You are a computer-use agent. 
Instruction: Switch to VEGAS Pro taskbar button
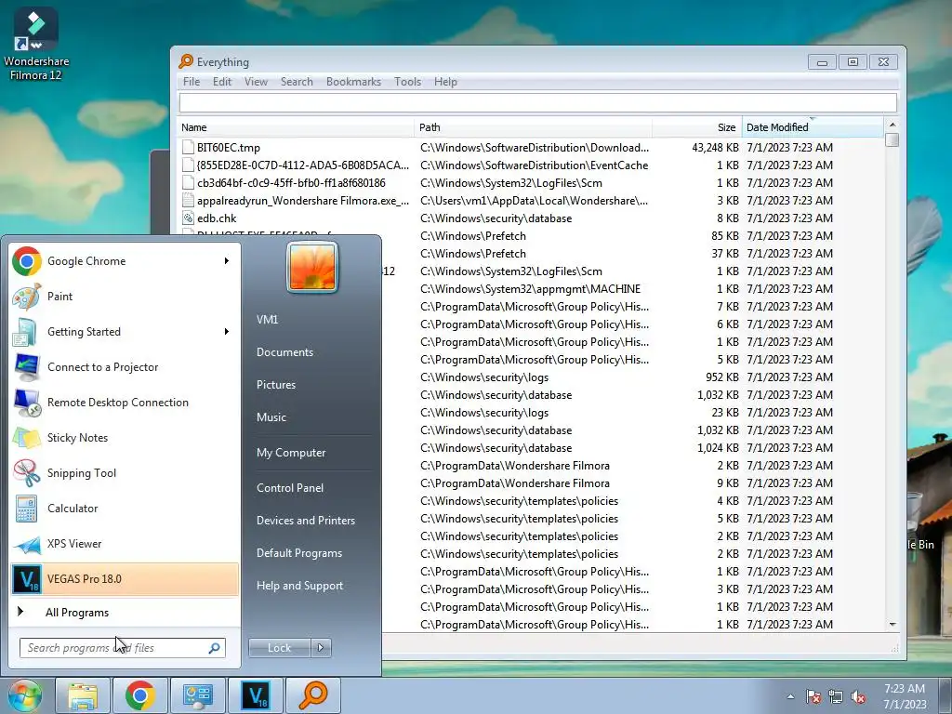256,695
